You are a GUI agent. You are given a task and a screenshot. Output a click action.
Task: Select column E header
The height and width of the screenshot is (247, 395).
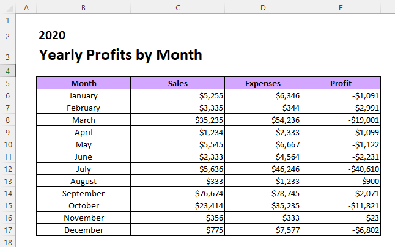click(x=341, y=8)
